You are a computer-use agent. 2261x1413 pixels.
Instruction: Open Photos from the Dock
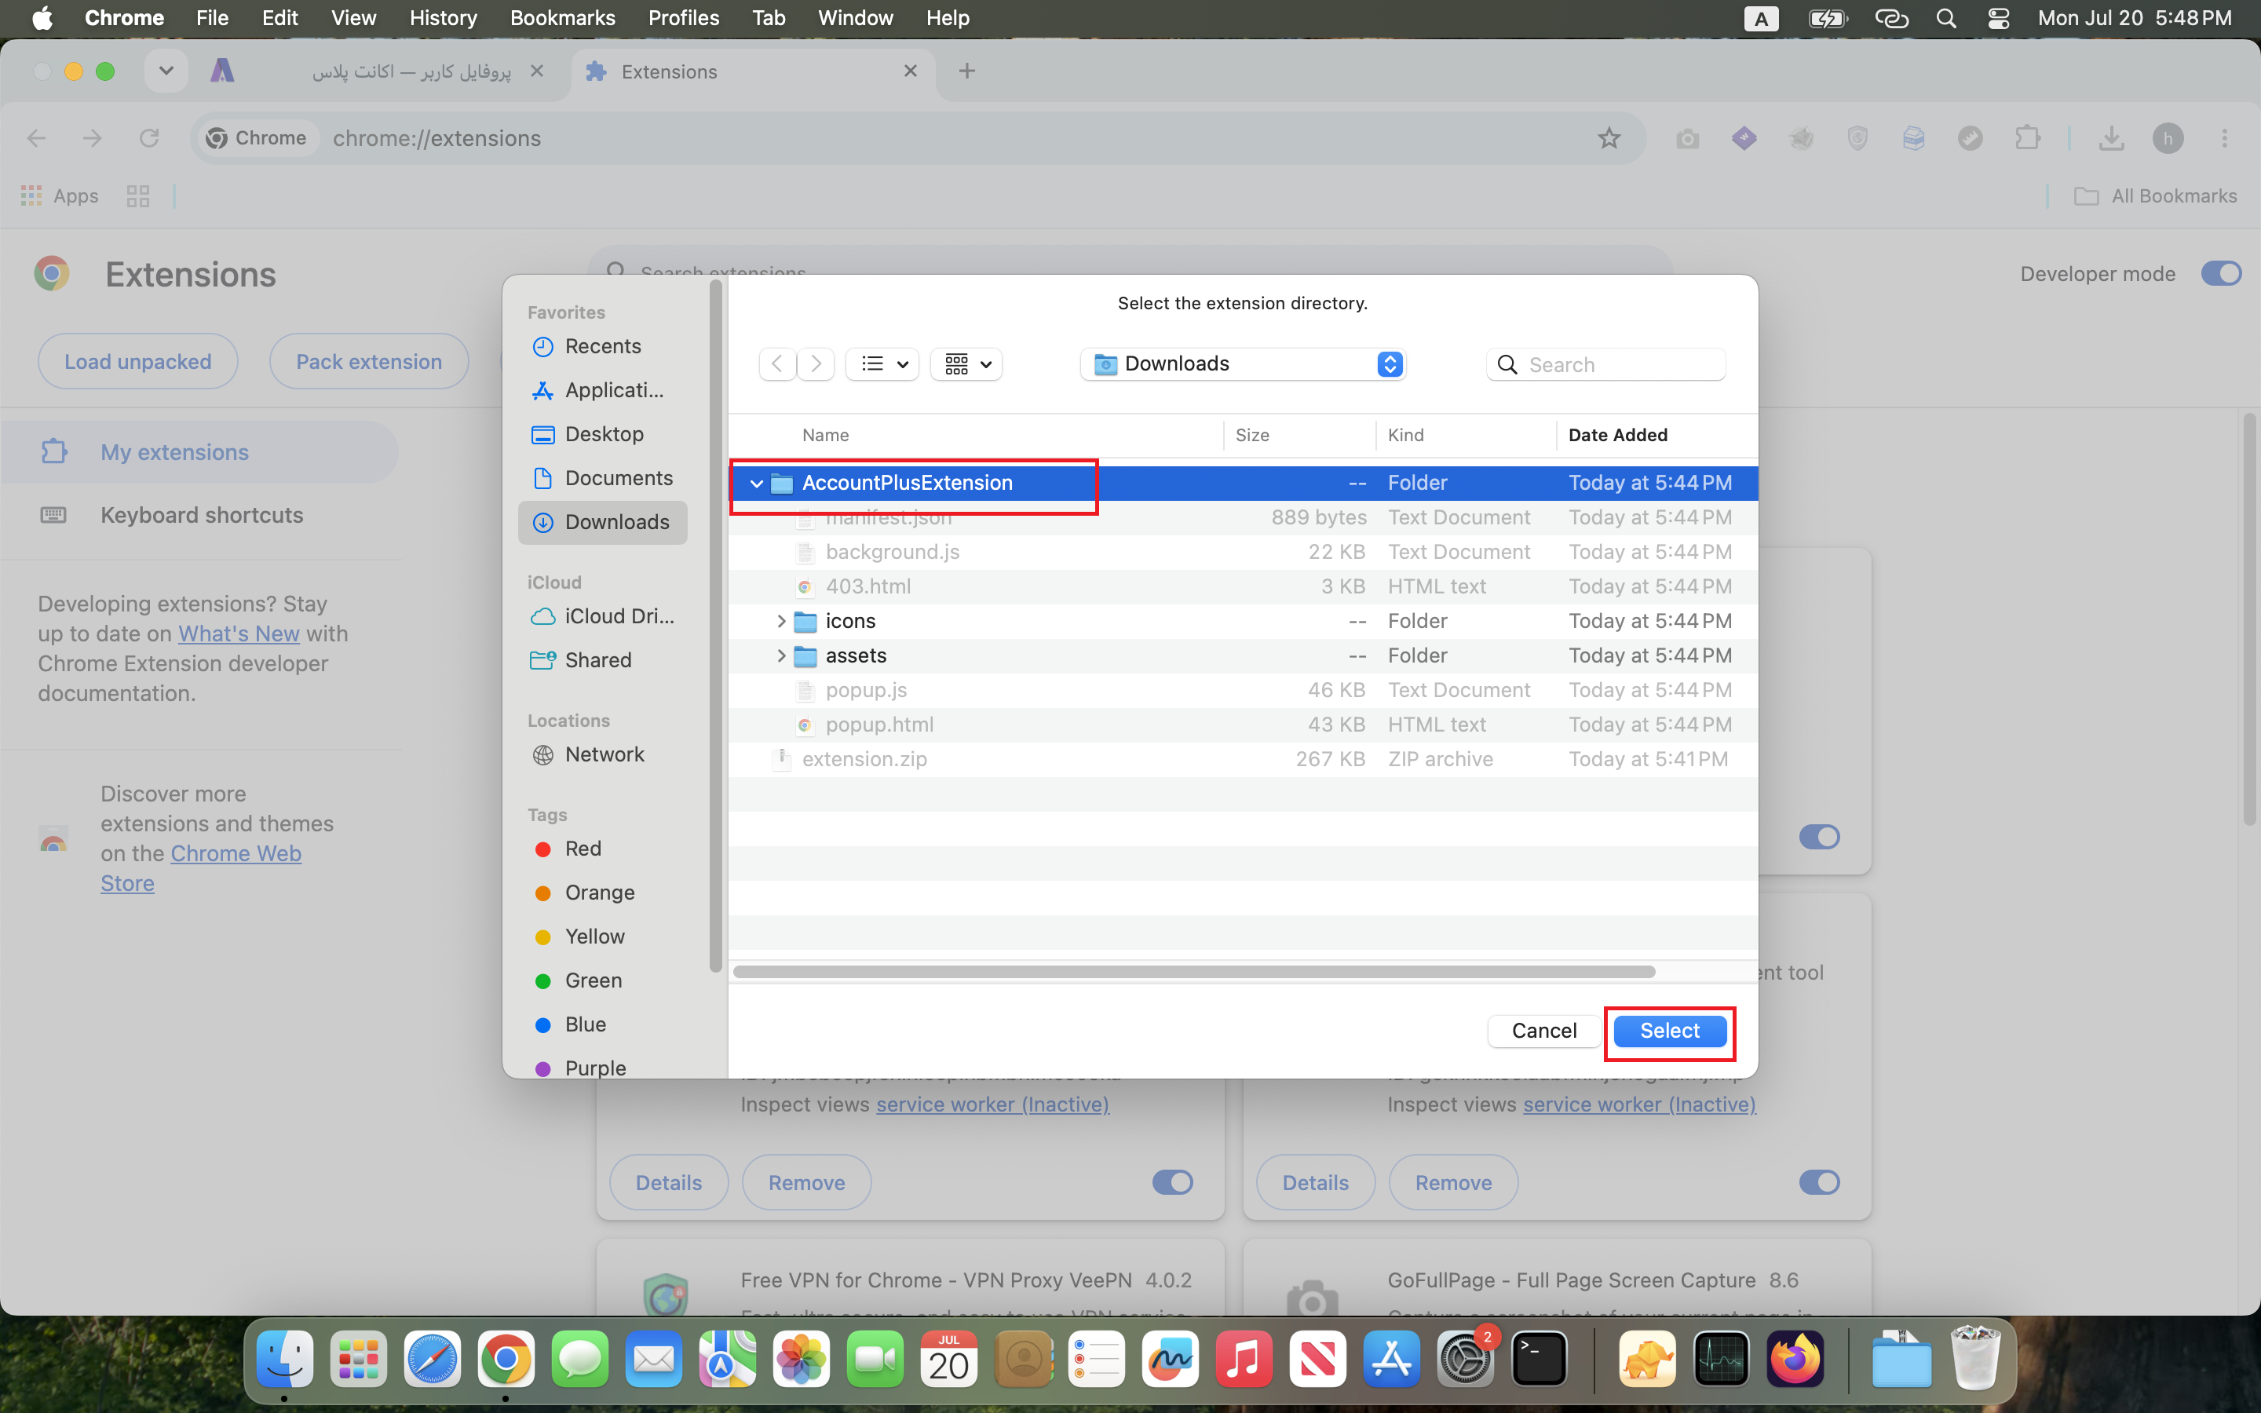coord(802,1359)
